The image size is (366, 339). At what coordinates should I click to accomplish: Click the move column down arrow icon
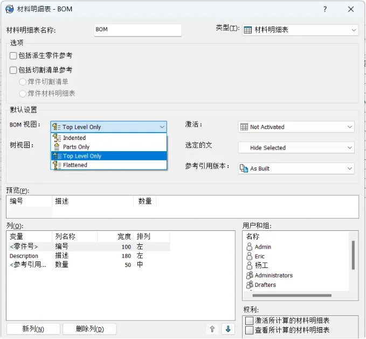click(228, 329)
